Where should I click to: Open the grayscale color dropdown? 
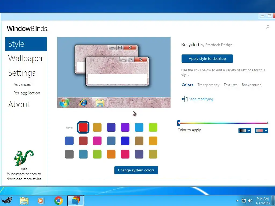pos(245,131)
